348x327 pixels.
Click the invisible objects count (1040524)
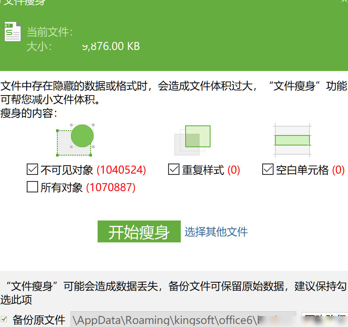pyautogui.click(x=121, y=170)
